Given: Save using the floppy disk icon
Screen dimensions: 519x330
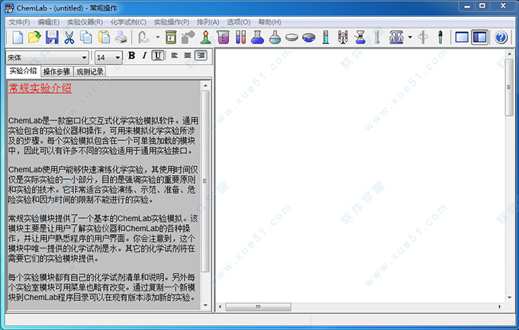Looking at the screenshot, I should [x=52, y=37].
